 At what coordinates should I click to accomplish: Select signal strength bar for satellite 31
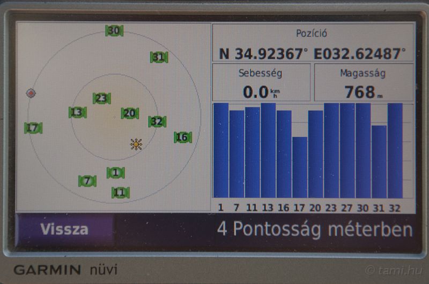(379, 162)
